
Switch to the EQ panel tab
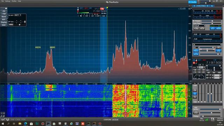point(212,6)
